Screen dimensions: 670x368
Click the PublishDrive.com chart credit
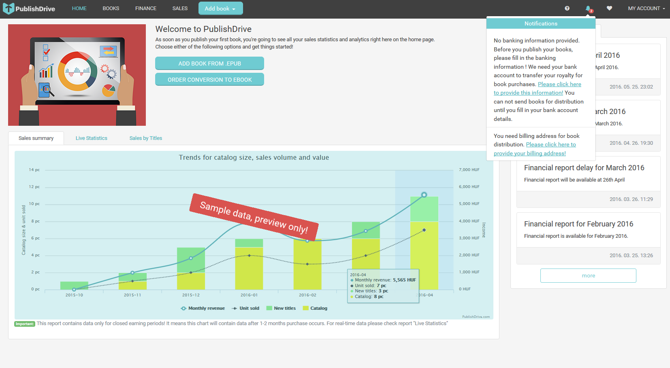click(x=476, y=317)
